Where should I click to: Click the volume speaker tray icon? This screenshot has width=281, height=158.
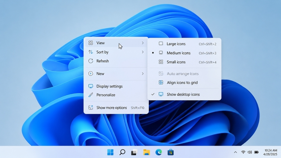(x=250, y=152)
